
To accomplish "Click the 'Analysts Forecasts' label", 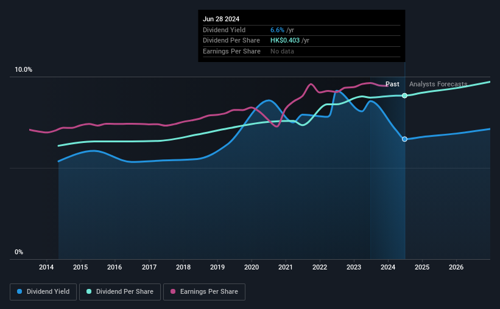I will point(438,84).
